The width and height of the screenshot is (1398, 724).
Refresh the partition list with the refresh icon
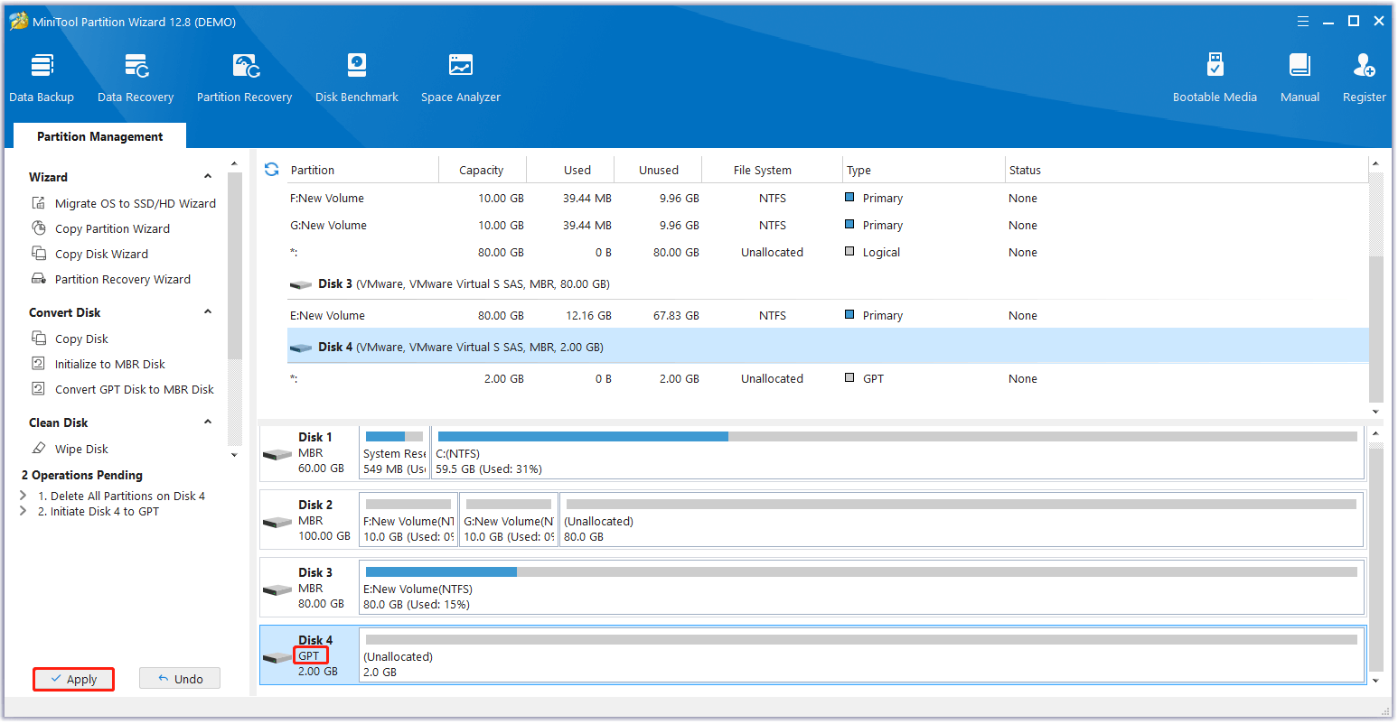tap(271, 170)
